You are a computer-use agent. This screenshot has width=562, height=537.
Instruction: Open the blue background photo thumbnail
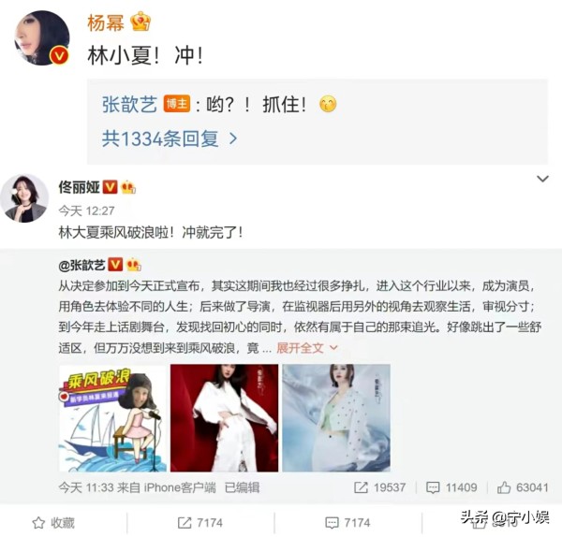[336, 418]
